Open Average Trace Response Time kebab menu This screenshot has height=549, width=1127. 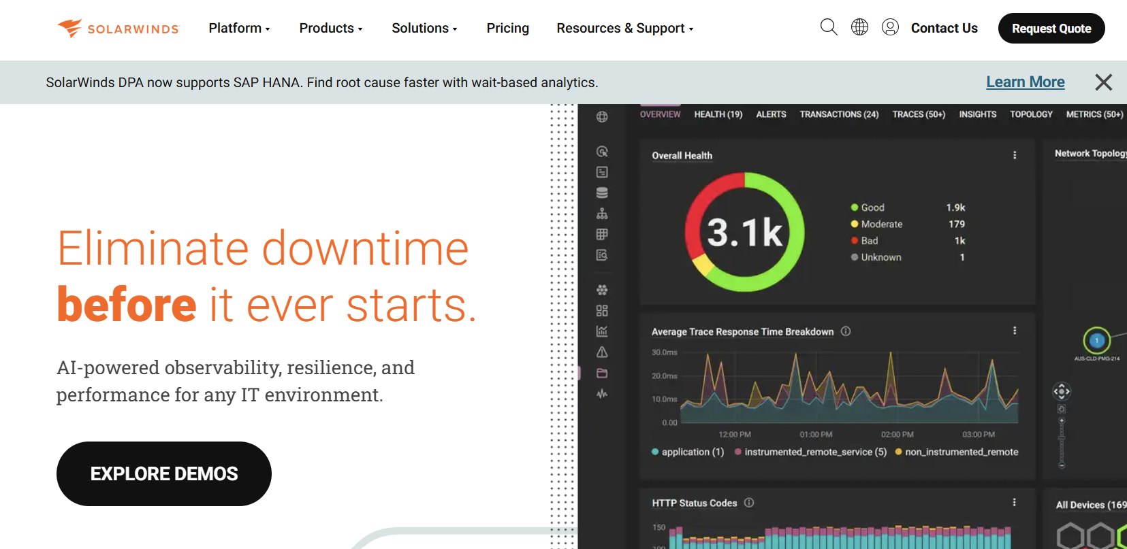pos(1015,331)
